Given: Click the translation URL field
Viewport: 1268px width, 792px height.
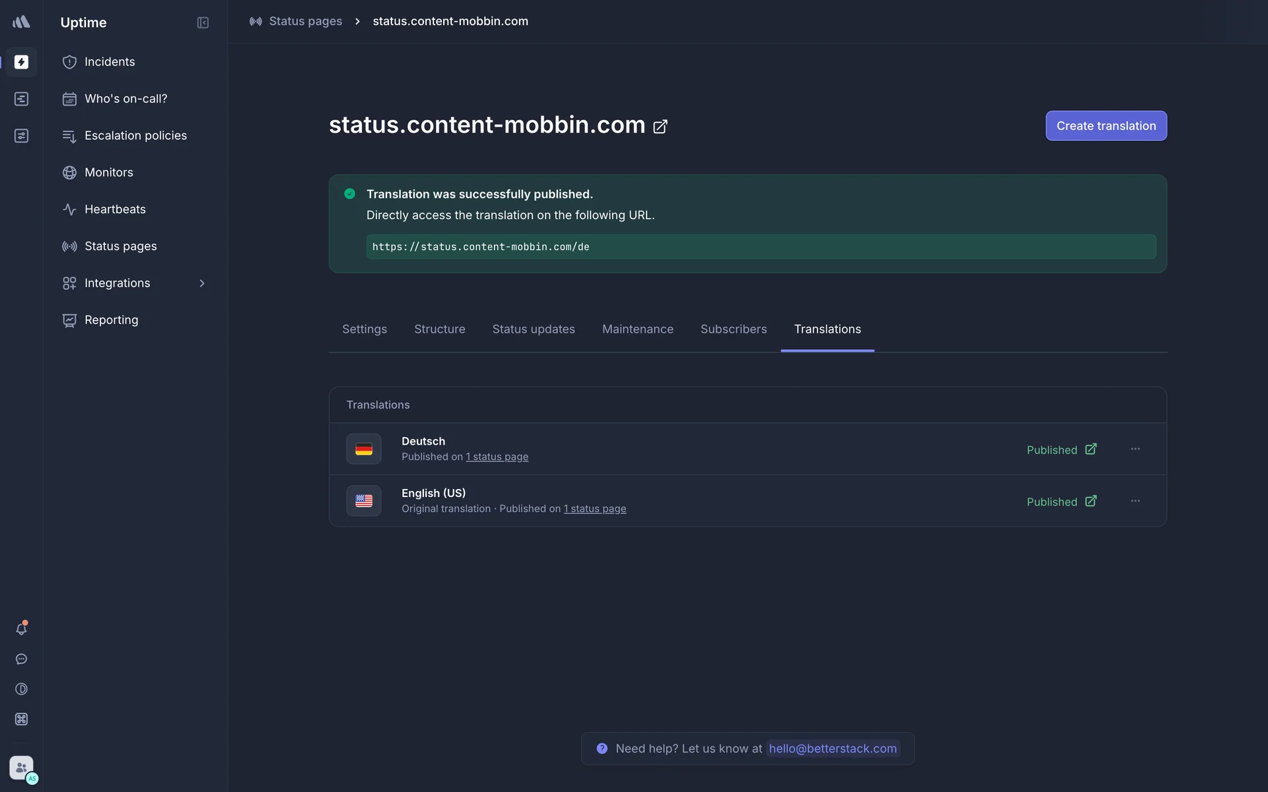Looking at the screenshot, I should click(760, 247).
